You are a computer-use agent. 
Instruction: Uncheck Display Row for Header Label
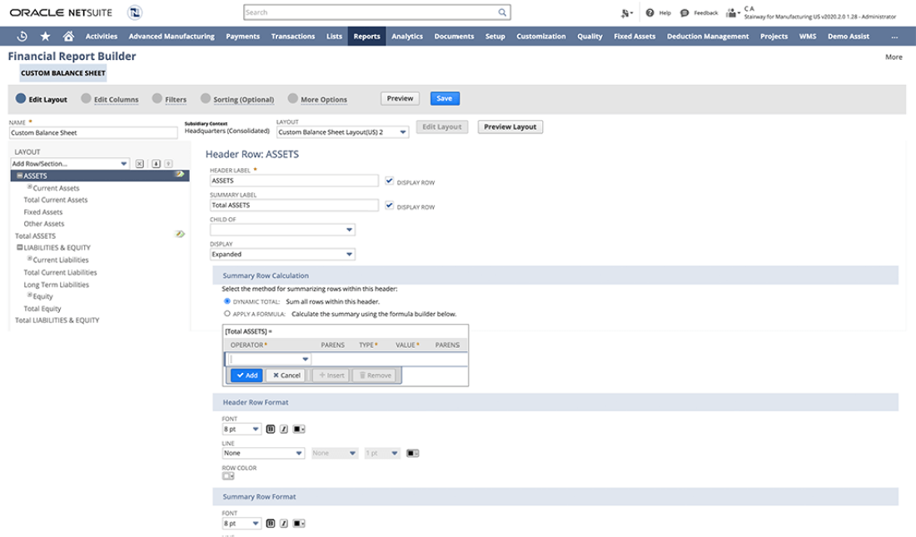390,180
